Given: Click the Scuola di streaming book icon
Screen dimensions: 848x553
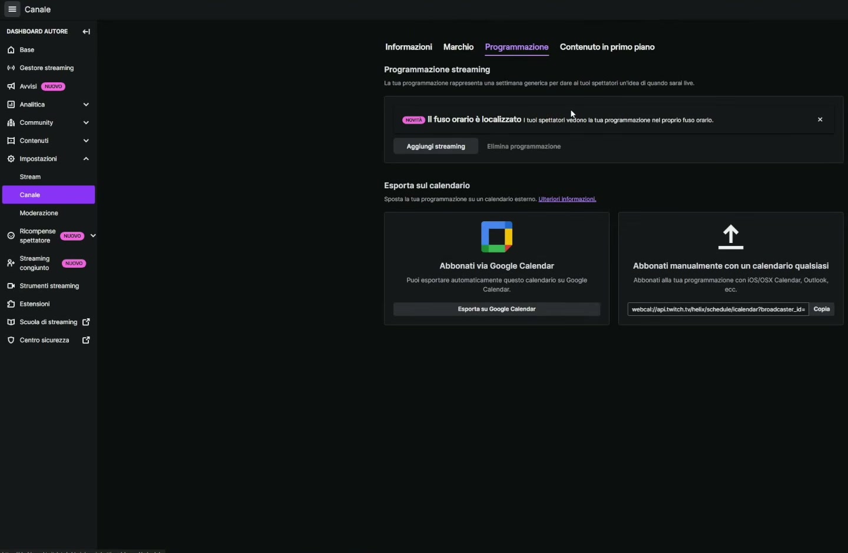Looking at the screenshot, I should point(11,322).
